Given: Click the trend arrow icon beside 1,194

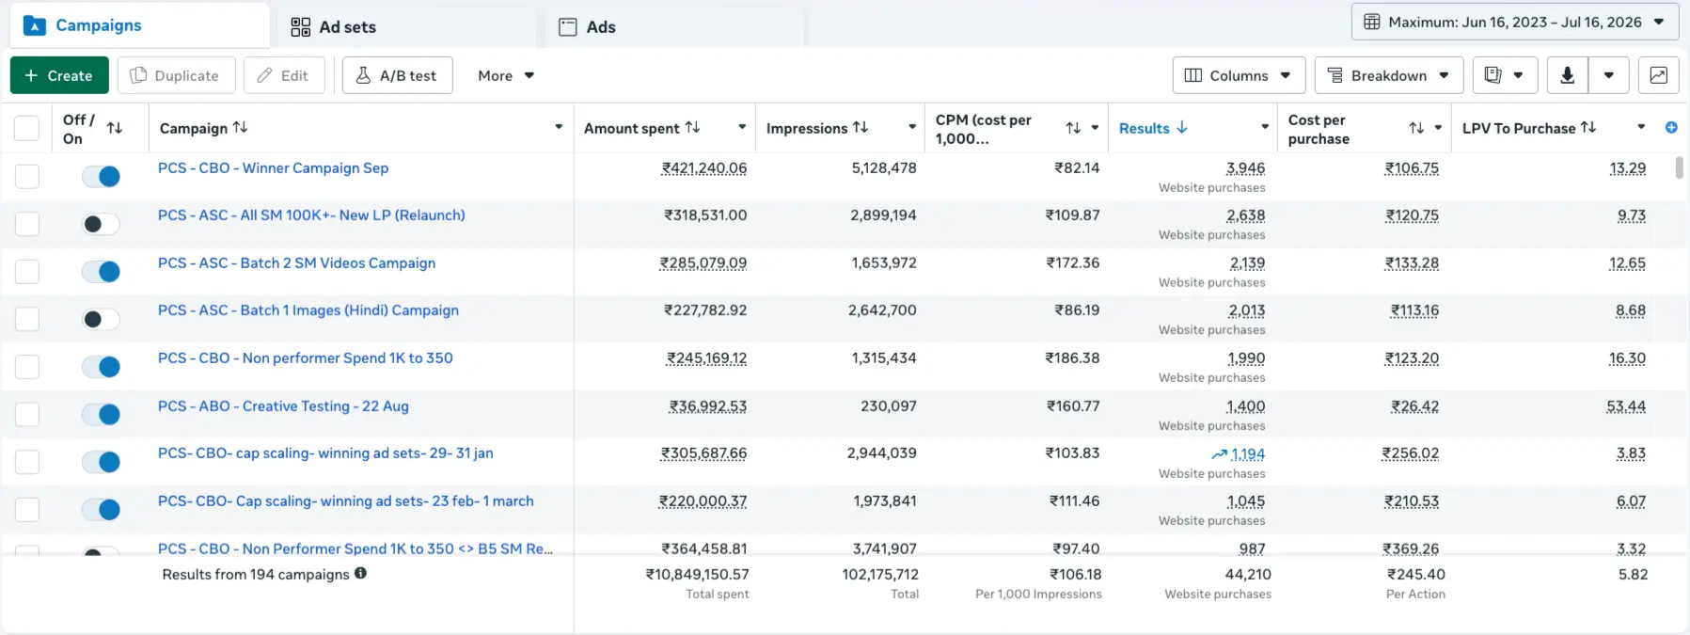Looking at the screenshot, I should pos(1219,454).
